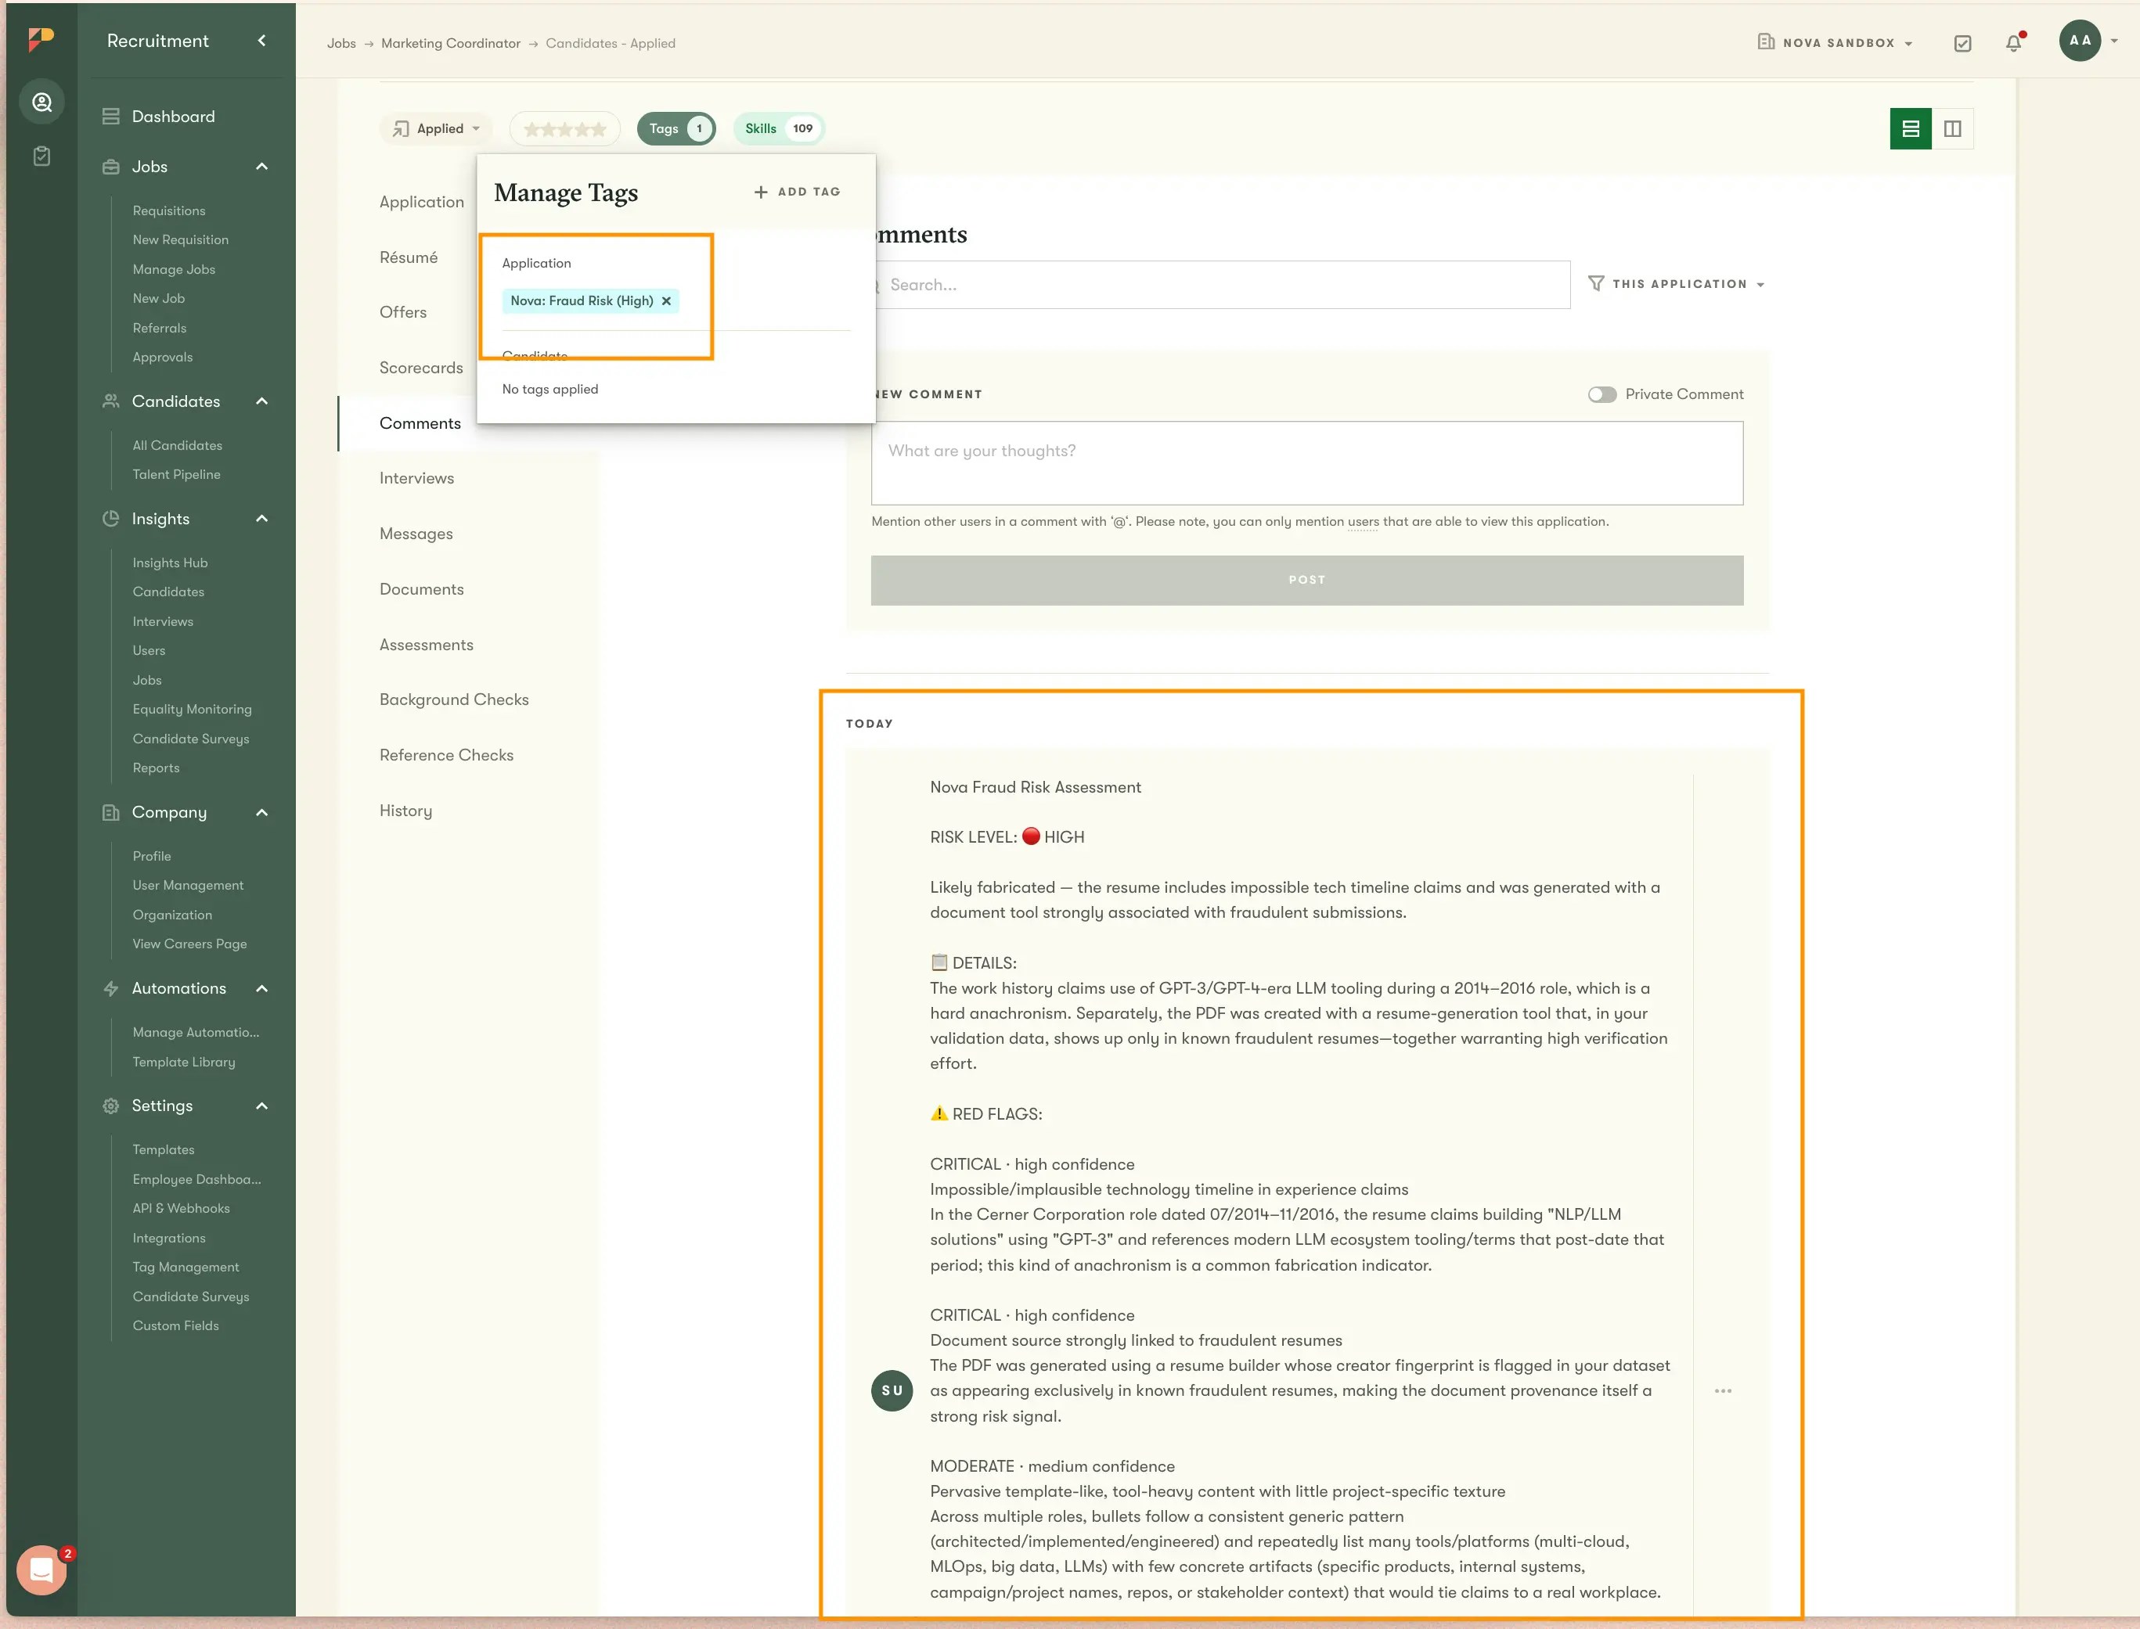Open the Marketing Coordinator breadcrumb link
The width and height of the screenshot is (2140, 1629).
pos(451,43)
